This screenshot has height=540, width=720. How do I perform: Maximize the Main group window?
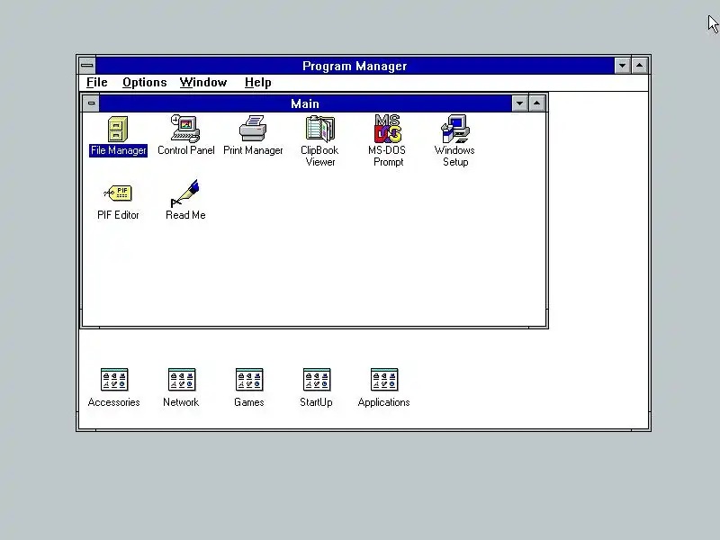click(x=536, y=103)
